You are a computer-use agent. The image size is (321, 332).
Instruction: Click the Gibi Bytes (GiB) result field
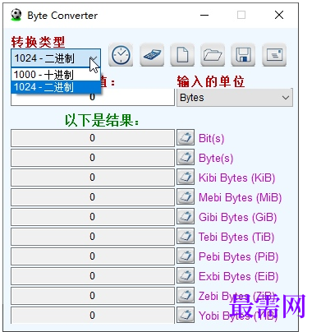coord(93,217)
